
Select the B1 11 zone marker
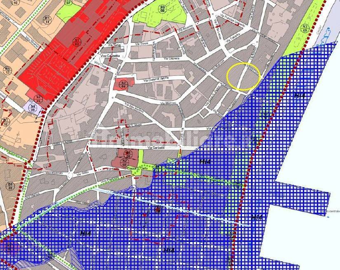(47, 20)
